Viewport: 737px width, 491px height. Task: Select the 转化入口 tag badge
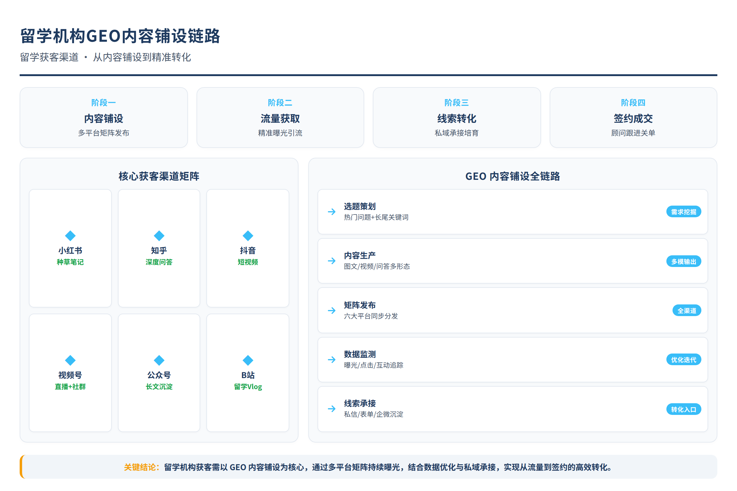click(684, 409)
